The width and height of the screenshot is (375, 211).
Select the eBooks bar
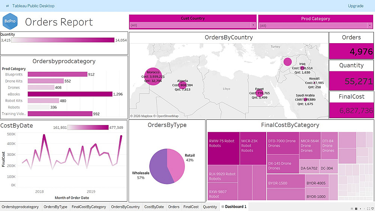[70, 94]
